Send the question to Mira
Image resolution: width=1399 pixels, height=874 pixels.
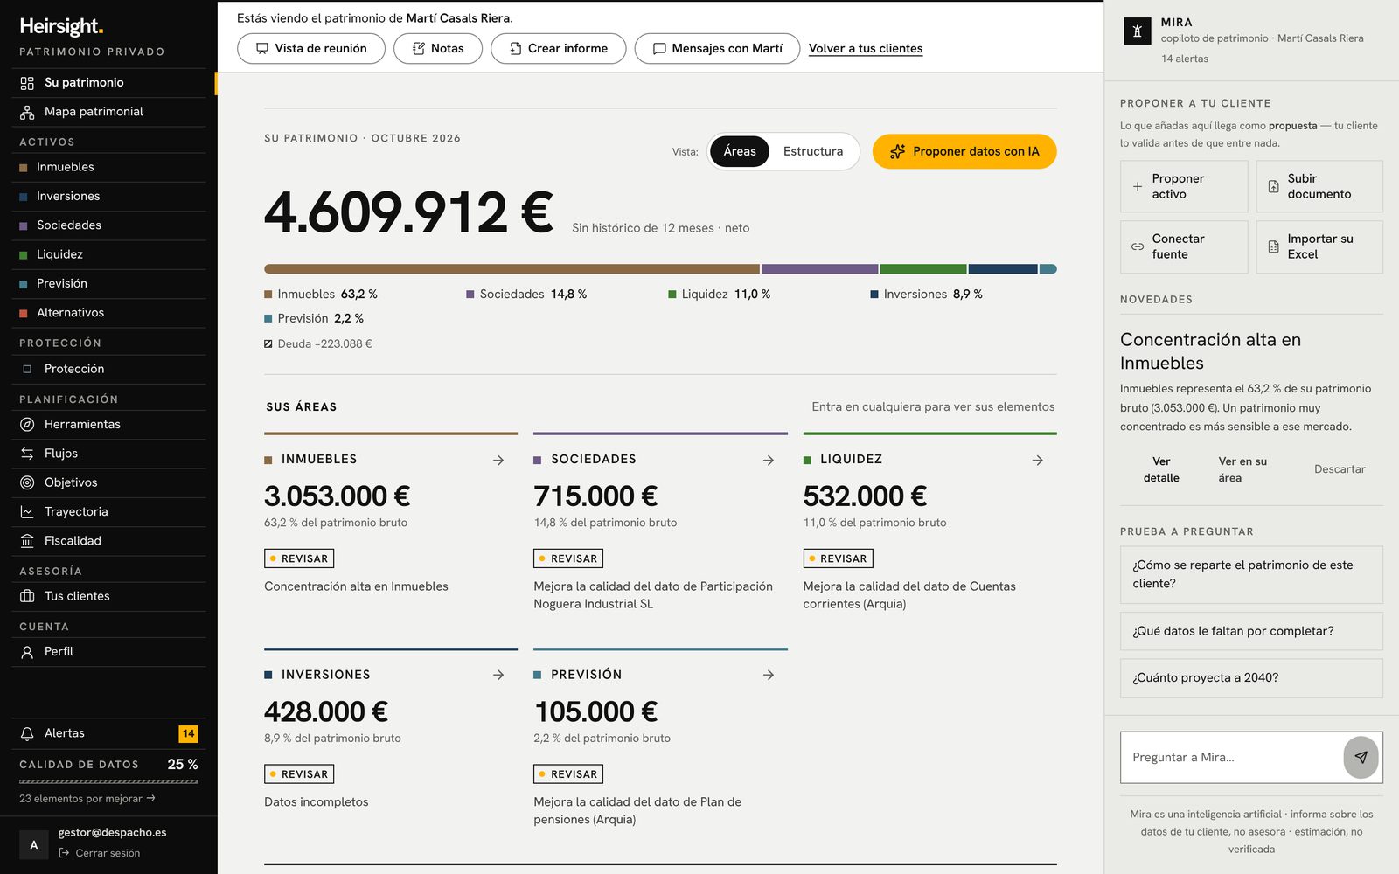tap(1361, 757)
